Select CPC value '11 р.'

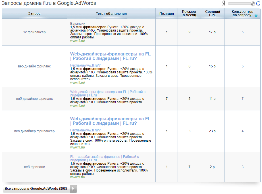click(213, 99)
